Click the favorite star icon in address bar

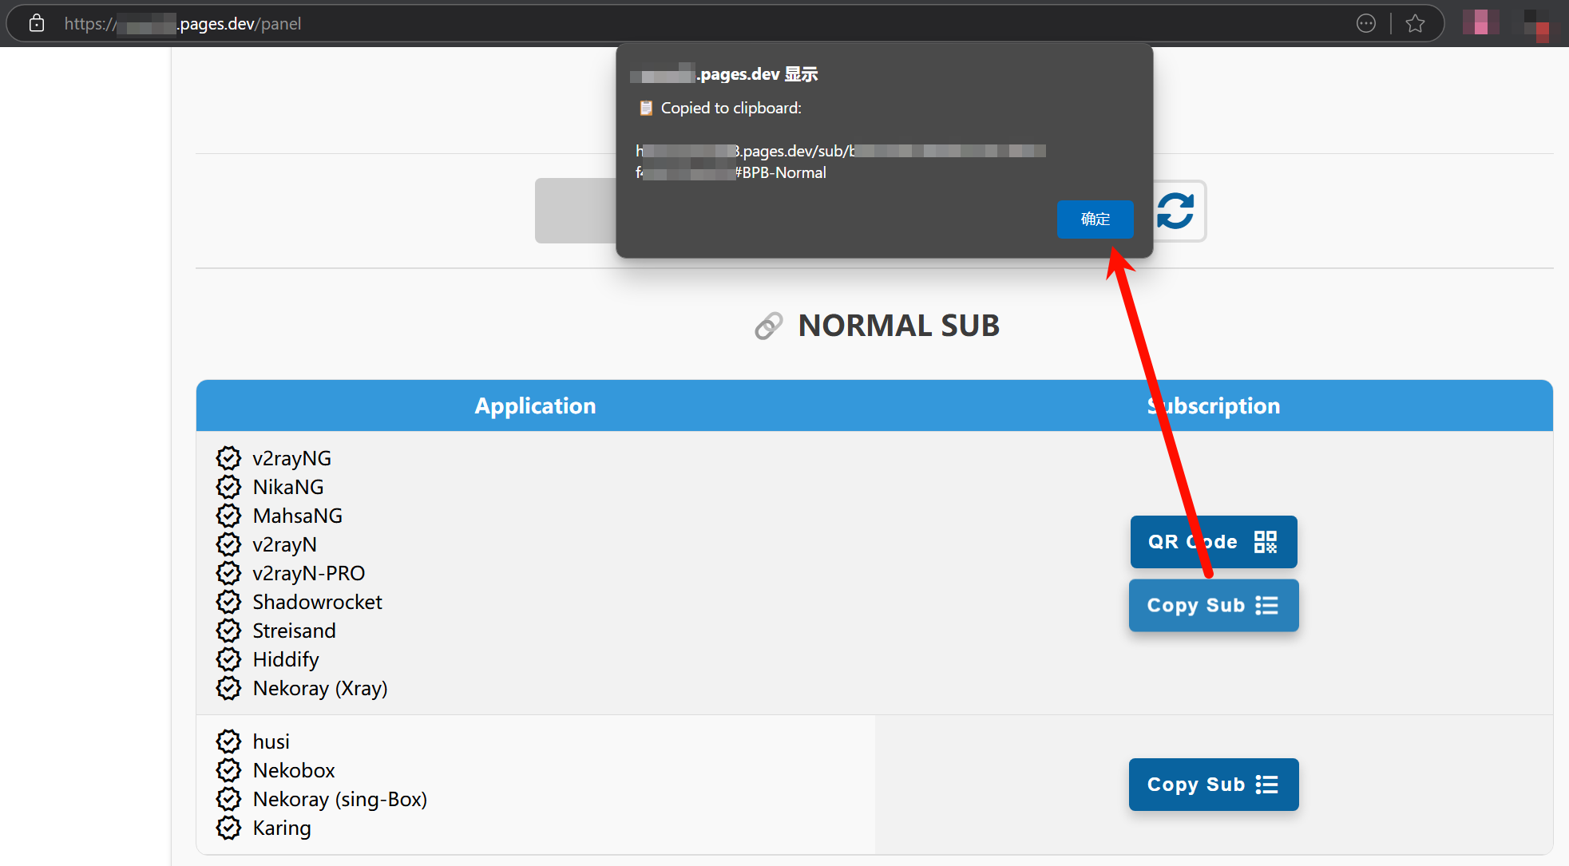[1415, 24]
